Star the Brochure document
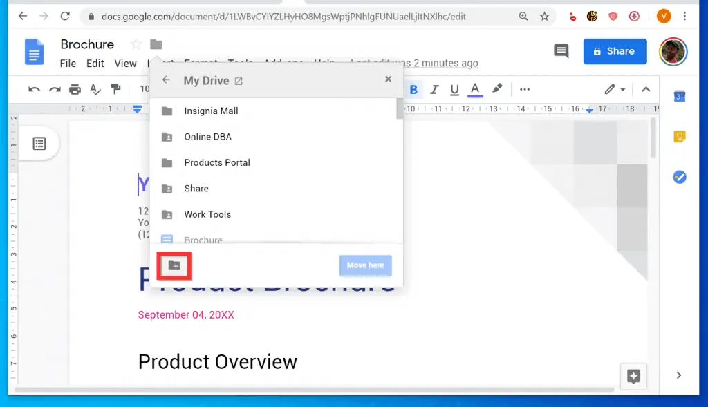Screen dimensions: 708x407 click(x=136, y=44)
